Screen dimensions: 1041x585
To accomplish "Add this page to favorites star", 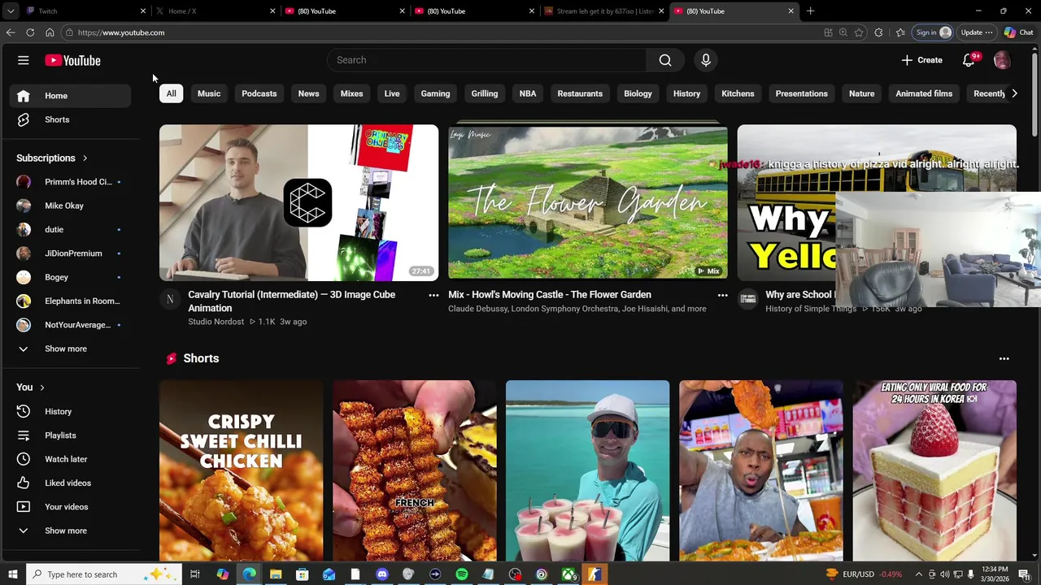I will [859, 32].
